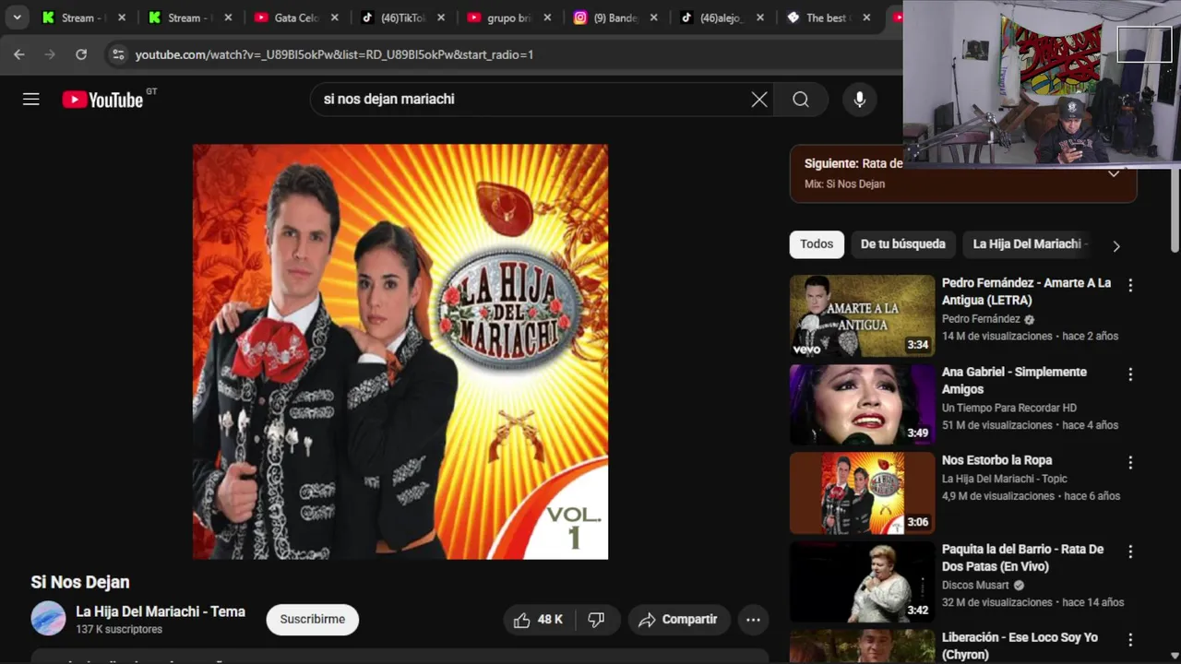
Task: Open options menu for Ese Loco Soy Yo
Action: coord(1130,640)
